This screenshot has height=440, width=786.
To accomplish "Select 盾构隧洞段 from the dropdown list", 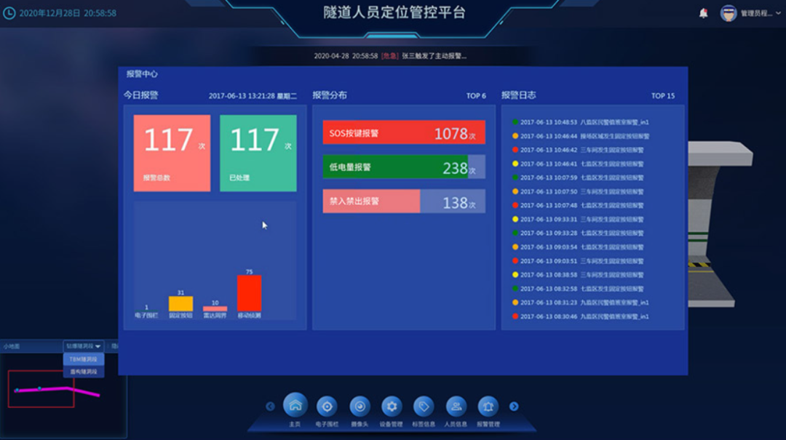I will (83, 372).
